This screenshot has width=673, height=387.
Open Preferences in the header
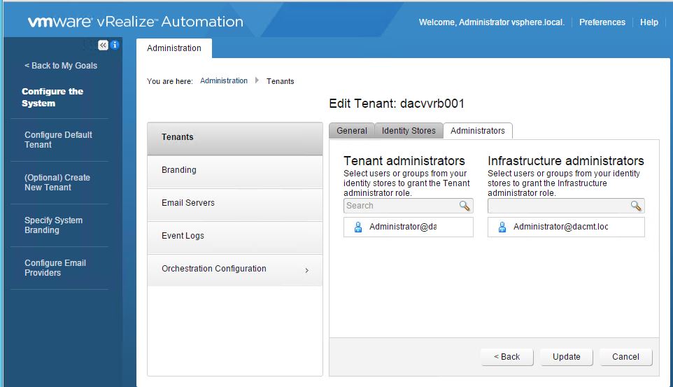(x=602, y=22)
